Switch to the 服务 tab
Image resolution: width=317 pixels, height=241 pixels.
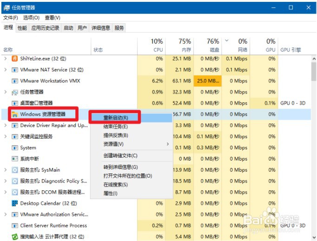tap(119, 28)
